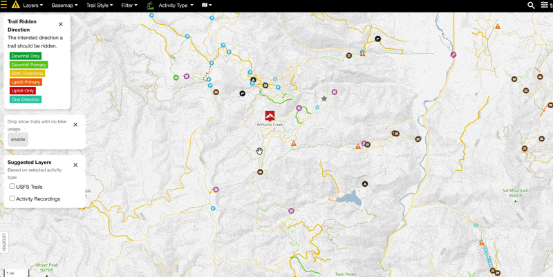The height and width of the screenshot is (277, 553).
Task: Click the black P marker left of Williams Creek
Action: tap(243, 94)
